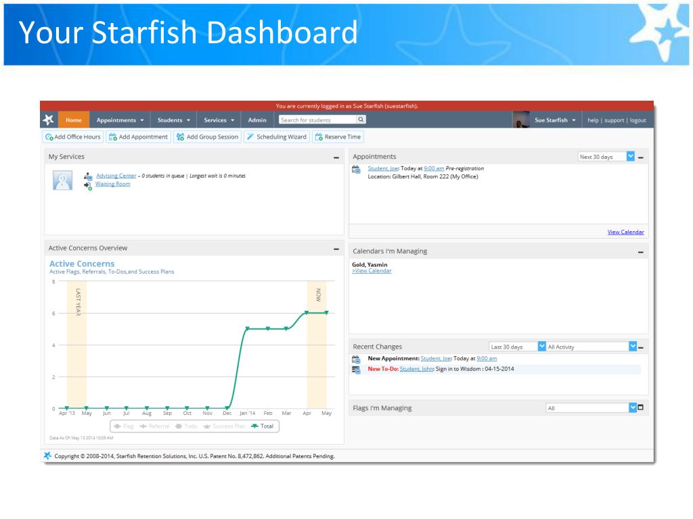Click View Calendar link in Appointments panel

tap(625, 232)
